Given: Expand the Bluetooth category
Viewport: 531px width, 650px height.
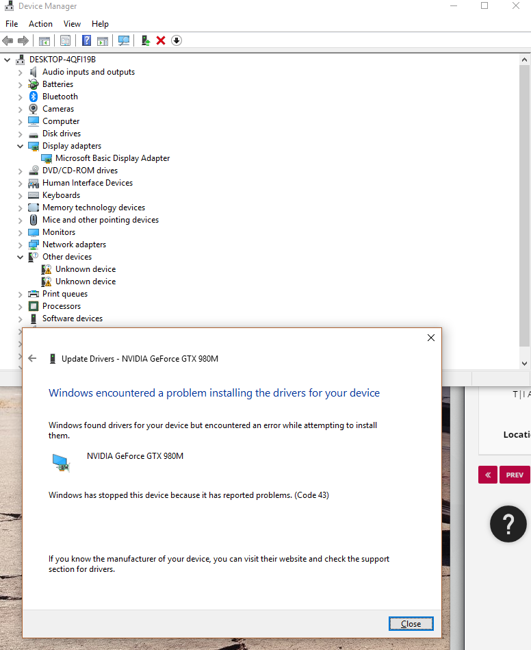Looking at the screenshot, I should click(x=20, y=97).
